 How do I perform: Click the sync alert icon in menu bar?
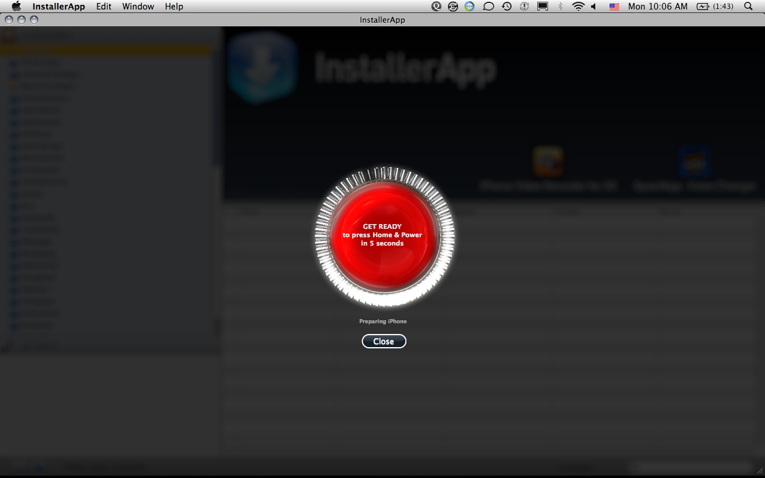tap(525, 7)
